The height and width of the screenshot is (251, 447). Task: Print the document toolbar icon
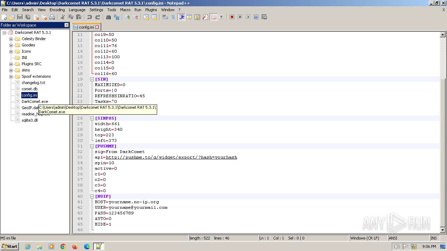(52, 17)
